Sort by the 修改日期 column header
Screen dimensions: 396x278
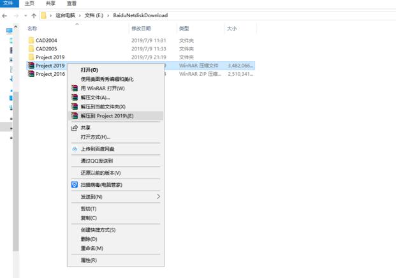141,28
